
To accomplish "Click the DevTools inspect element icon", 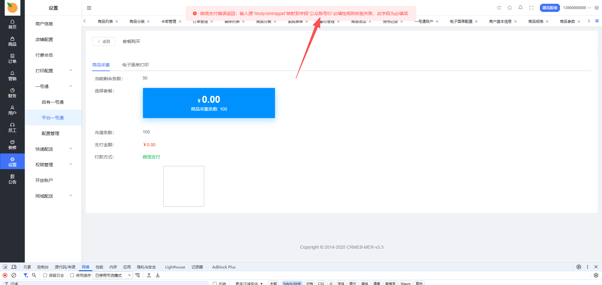I will click(x=5, y=267).
